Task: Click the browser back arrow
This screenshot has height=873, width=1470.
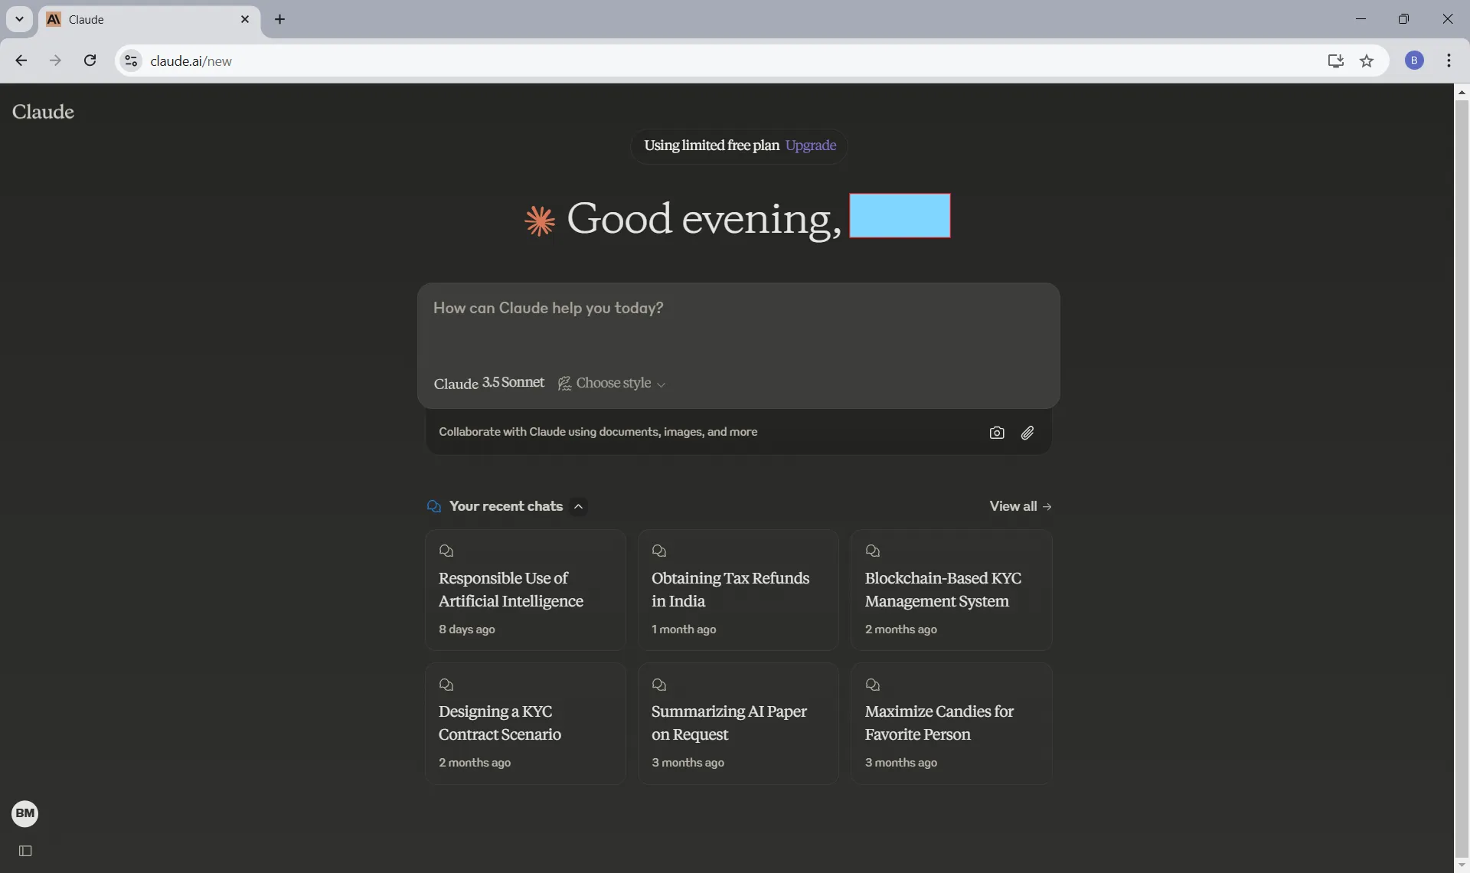Action: [x=21, y=60]
